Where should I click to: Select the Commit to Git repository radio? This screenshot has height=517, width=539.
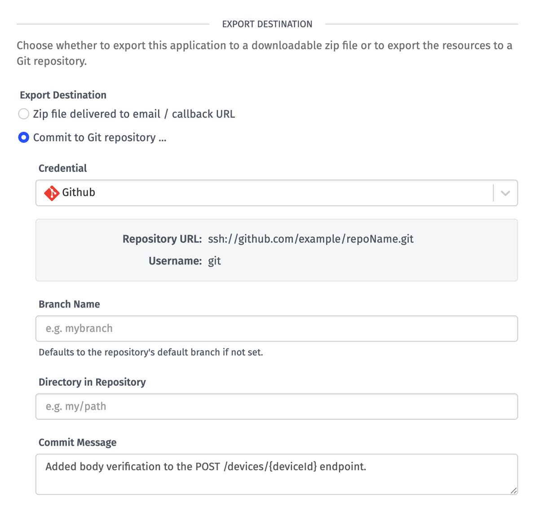(24, 137)
